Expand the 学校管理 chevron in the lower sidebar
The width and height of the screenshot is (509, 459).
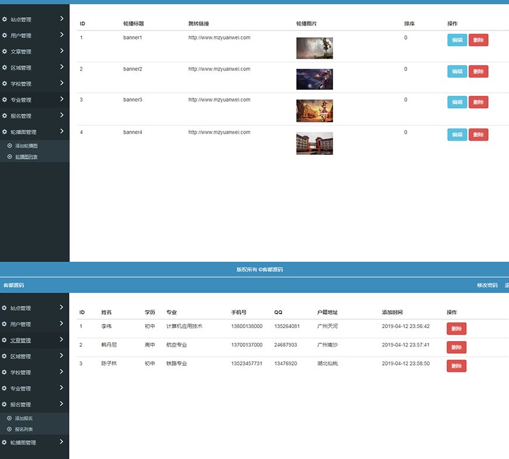(61, 371)
